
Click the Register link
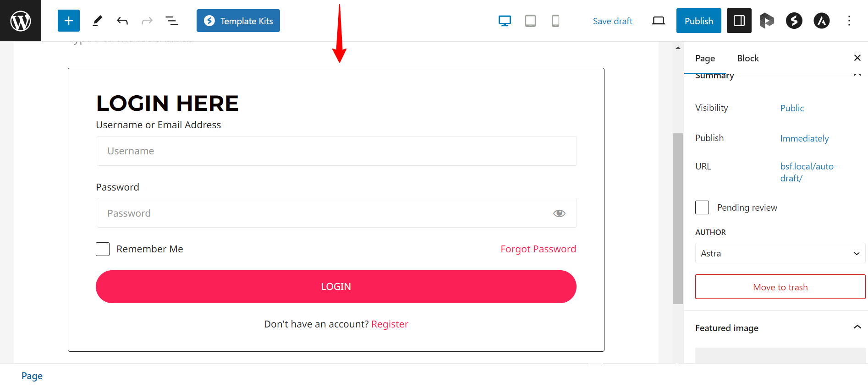coord(390,324)
